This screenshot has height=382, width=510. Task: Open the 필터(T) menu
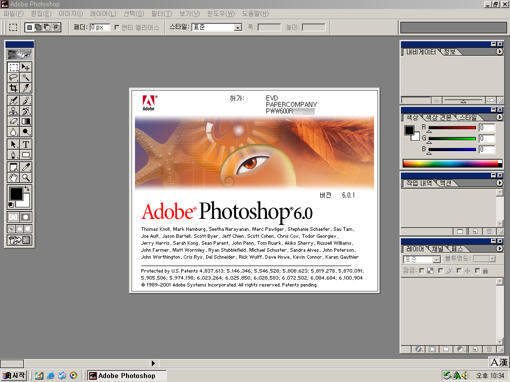click(162, 13)
